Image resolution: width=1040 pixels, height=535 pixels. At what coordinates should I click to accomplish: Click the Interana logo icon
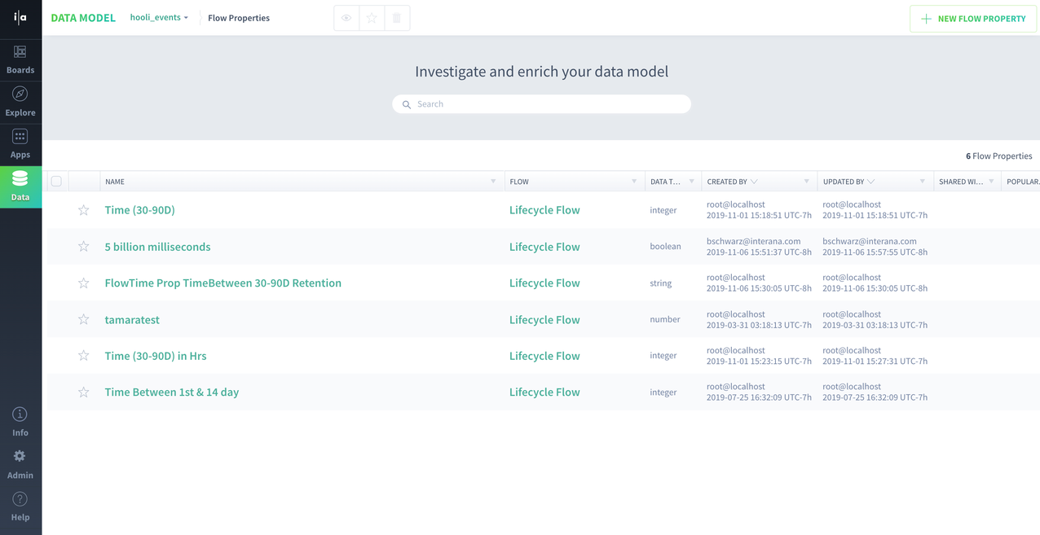(20, 17)
